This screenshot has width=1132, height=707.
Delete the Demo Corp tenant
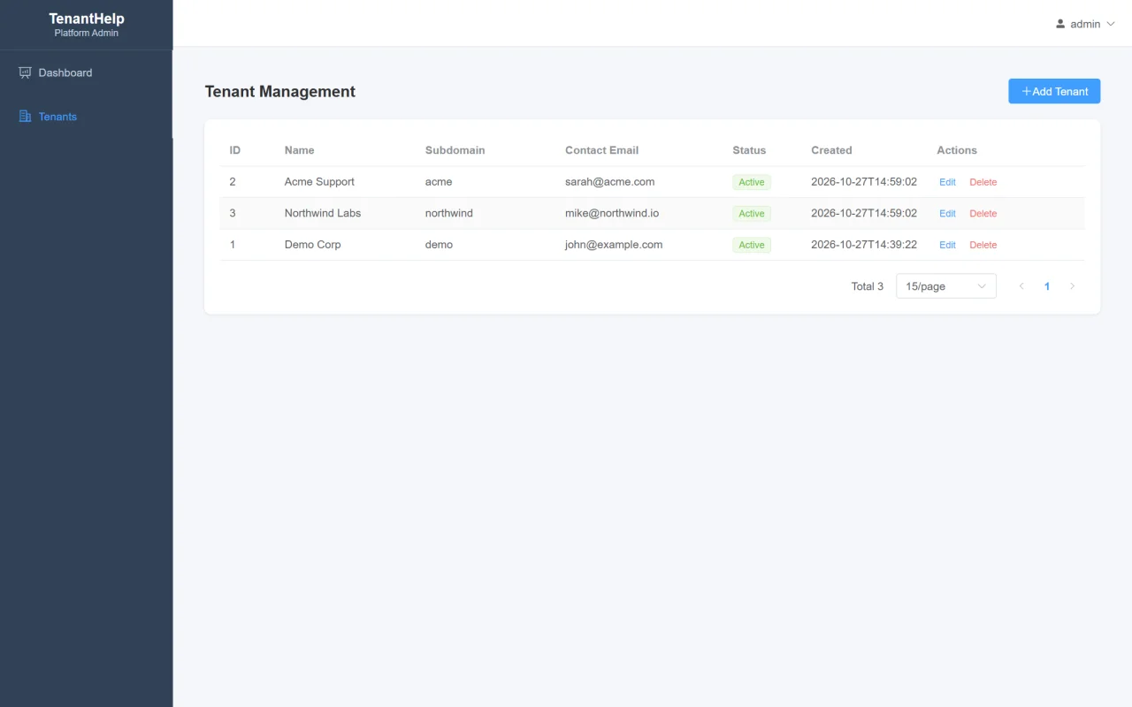(983, 245)
